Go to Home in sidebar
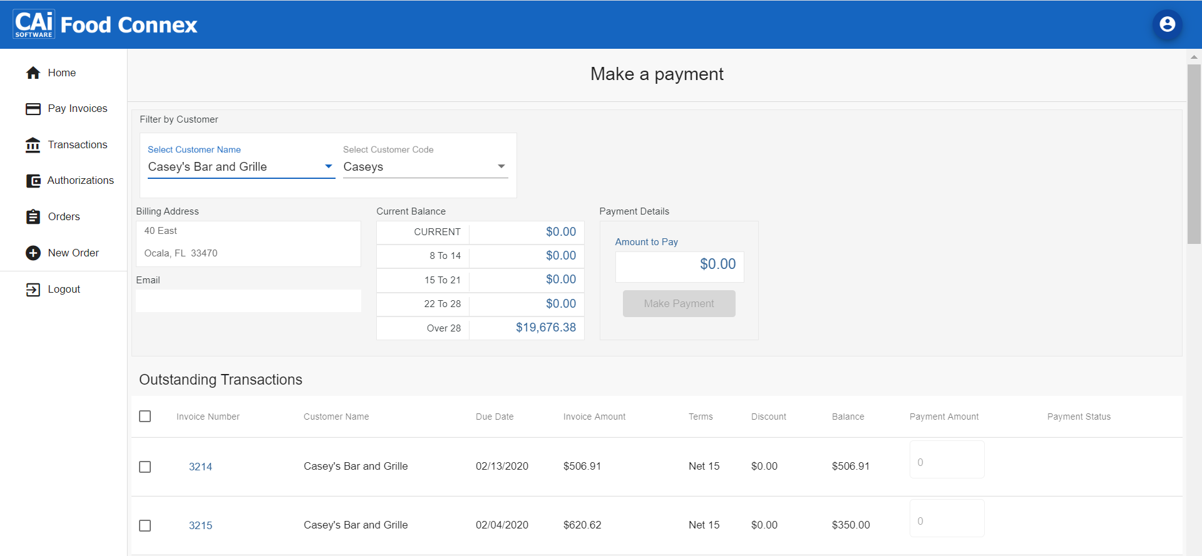1202x556 pixels. tap(63, 73)
